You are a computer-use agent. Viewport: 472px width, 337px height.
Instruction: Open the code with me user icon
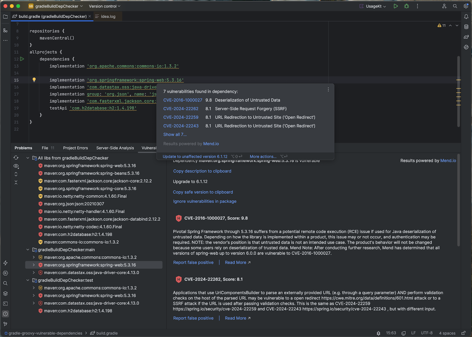pyautogui.click(x=444, y=6)
